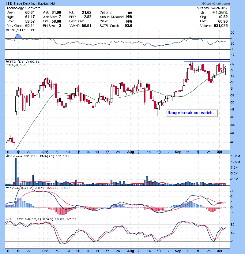Click the candlestick icon beside TTD (Daily)

click(x=7, y=62)
